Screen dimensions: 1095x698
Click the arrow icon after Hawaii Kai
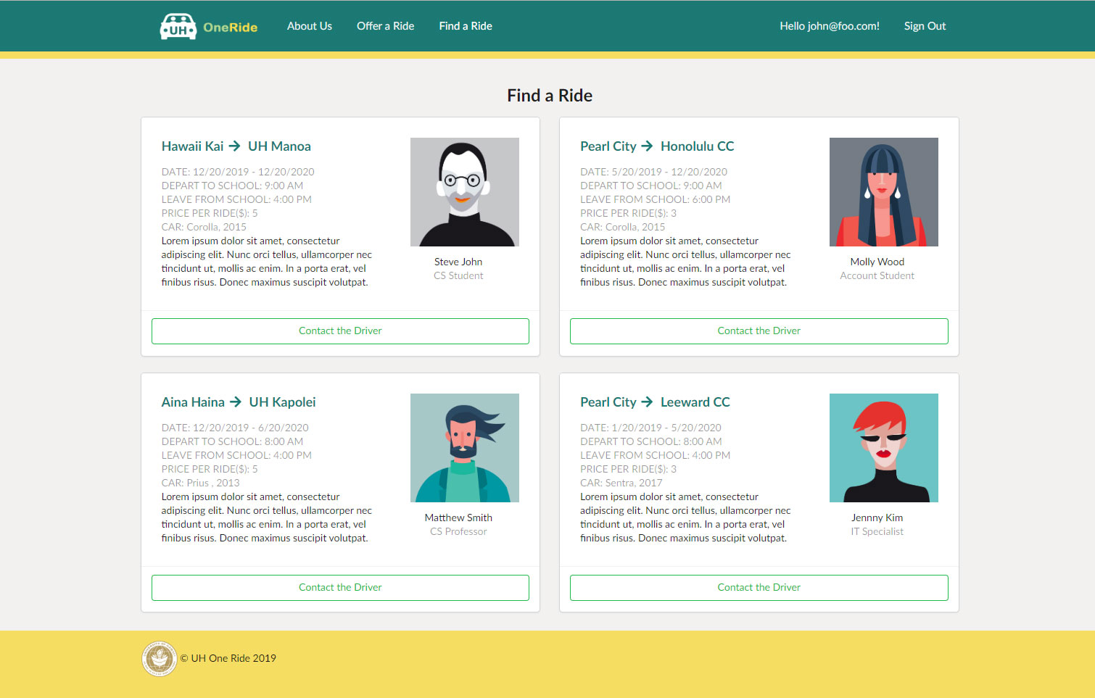click(x=234, y=146)
